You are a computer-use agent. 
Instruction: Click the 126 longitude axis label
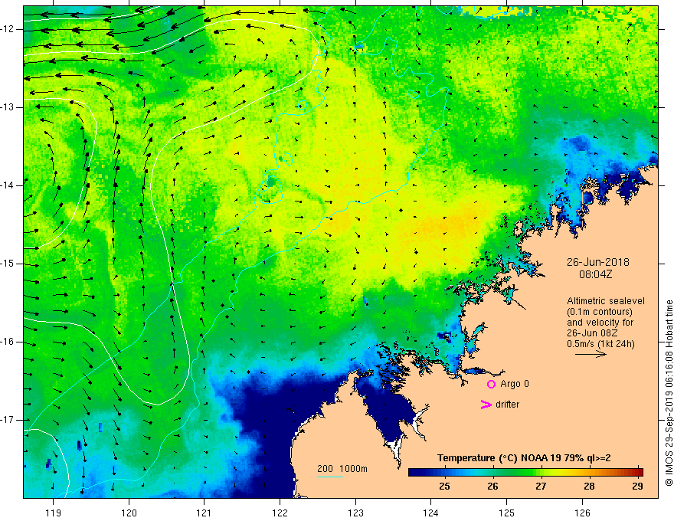coord(582,513)
